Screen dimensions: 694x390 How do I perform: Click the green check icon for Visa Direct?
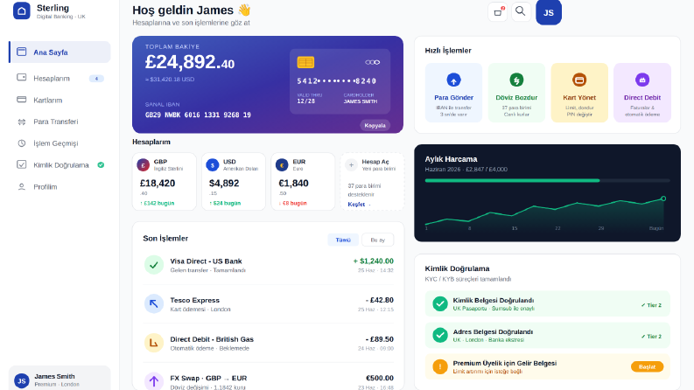pos(153,265)
